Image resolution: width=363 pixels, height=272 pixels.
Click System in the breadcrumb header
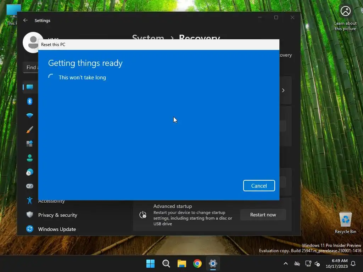(148, 37)
